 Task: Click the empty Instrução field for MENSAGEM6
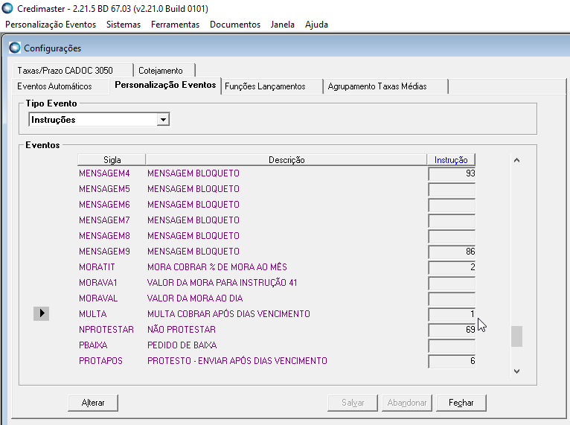452,205
